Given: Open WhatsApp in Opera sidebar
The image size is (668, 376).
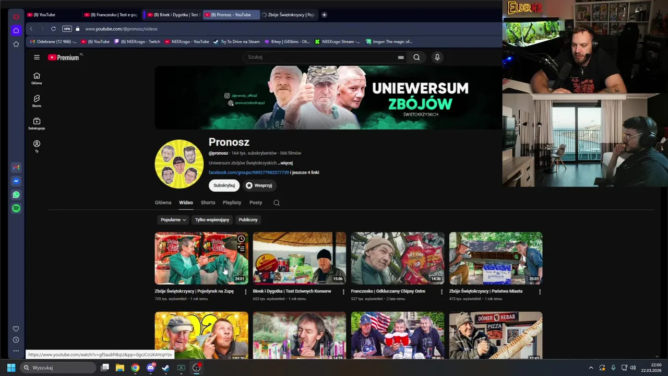Looking at the screenshot, I should [16, 195].
